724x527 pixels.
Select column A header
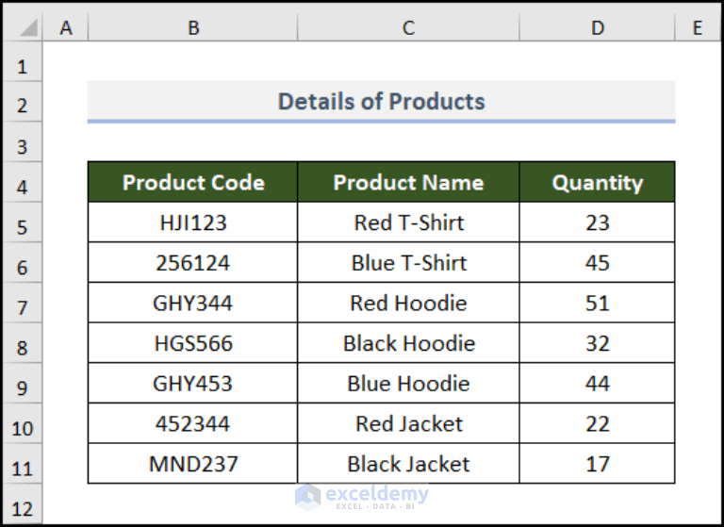tap(66, 26)
